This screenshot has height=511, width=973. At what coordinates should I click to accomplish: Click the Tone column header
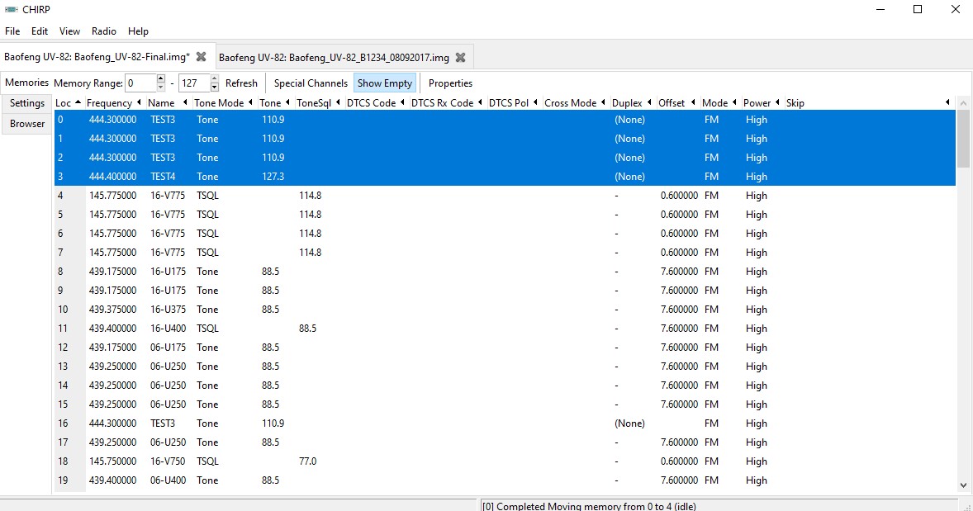tap(274, 103)
